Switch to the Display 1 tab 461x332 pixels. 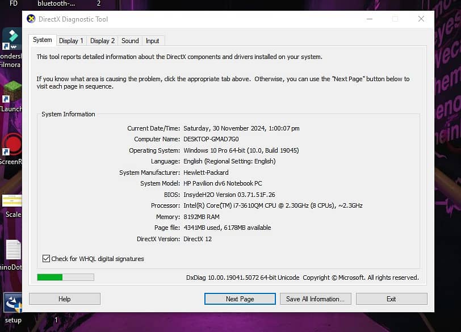click(x=71, y=41)
